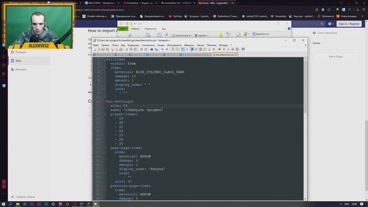Click Collapse sidebar at bottom left
This screenshot has width=368, height=207.
pos(23,197)
